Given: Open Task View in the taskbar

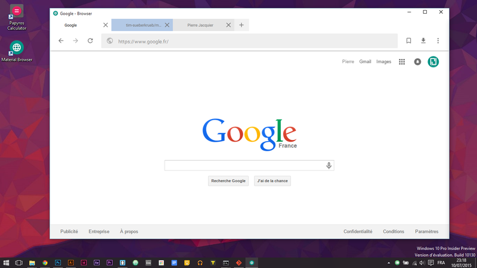Looking at the screenshot, I should click(19, 263).
